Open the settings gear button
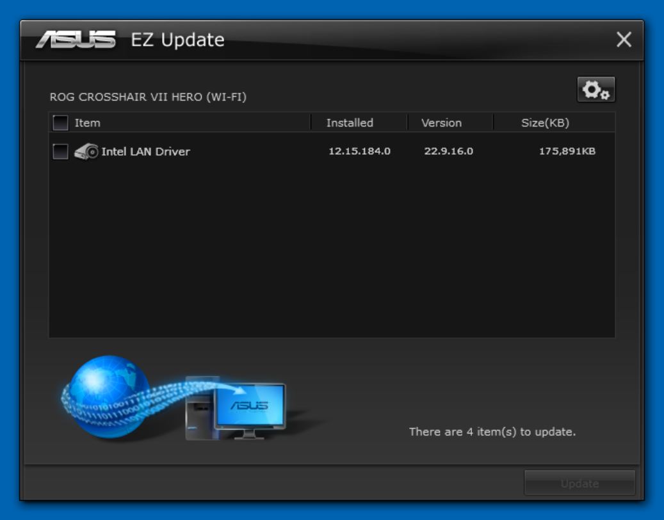 coord(596,90)
